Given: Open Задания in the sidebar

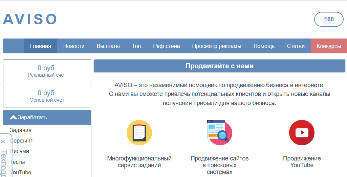Looking at the screenshot, I should point(21,130).
